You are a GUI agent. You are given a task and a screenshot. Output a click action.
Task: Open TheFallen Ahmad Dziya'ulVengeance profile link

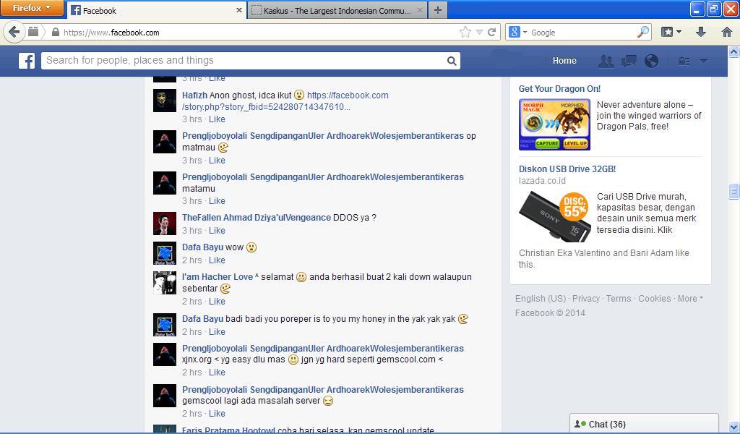coord(257,217)
